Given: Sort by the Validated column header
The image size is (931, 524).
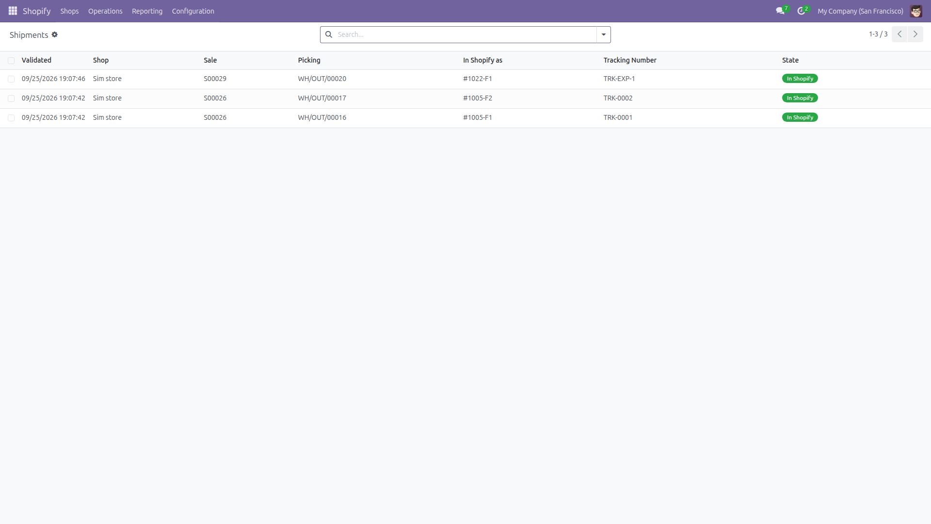Looking at the screenshot, I should pyautogui.click(x=36, y=60).
